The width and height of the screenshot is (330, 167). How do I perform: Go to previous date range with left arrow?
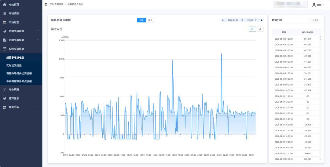point(223,20)
